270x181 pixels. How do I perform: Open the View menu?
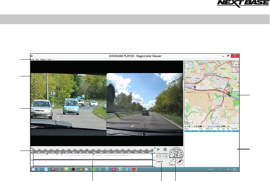click(37, 59)
